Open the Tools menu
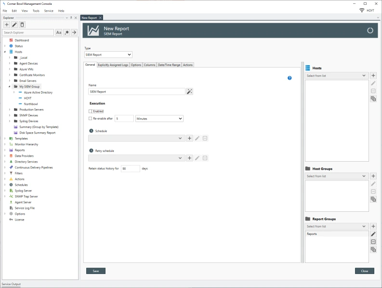The height and width of the screenshot is (288, 382). point(36,11)
